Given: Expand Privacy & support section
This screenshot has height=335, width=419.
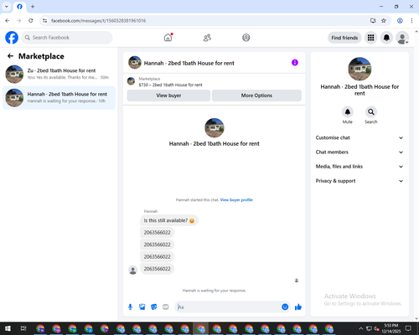Looking at the screenshot, I should coord(360,181).
